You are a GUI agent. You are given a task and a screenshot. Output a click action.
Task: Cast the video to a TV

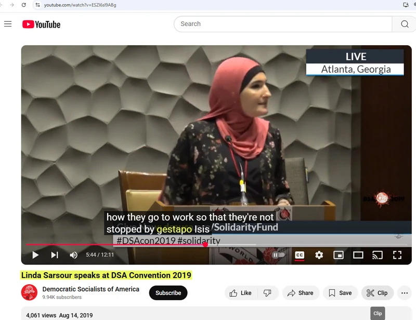click(x=378, y=255)
